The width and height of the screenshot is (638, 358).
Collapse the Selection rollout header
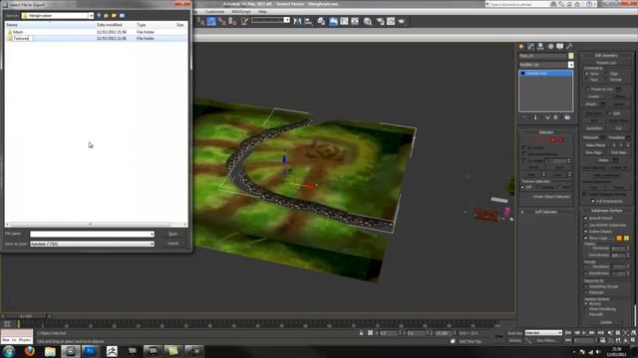[x=546, y=132]
